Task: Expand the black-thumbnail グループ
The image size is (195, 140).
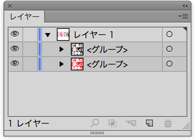Action: coord(62,49)
